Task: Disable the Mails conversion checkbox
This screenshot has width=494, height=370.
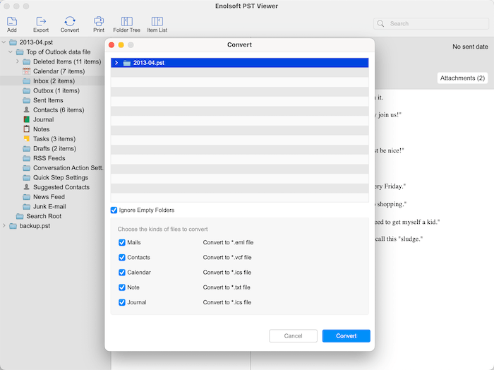Action: (x=122, y=242)
